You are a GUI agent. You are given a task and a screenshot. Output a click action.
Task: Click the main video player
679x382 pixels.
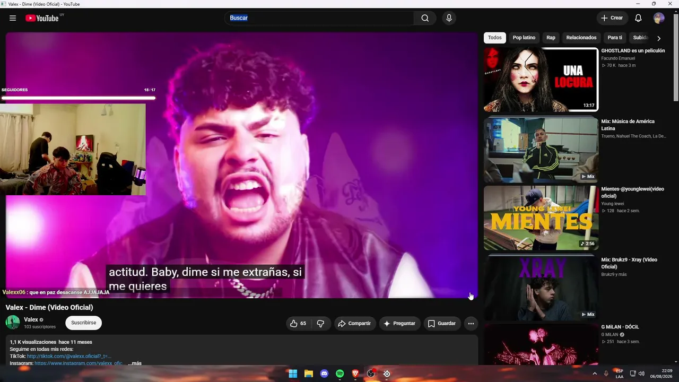[x=242, y=165]
